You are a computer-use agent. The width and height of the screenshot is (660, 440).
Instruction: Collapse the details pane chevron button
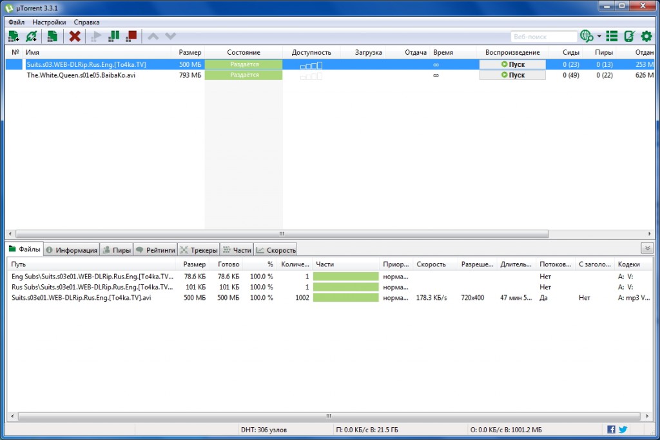(x=647, y=248)
